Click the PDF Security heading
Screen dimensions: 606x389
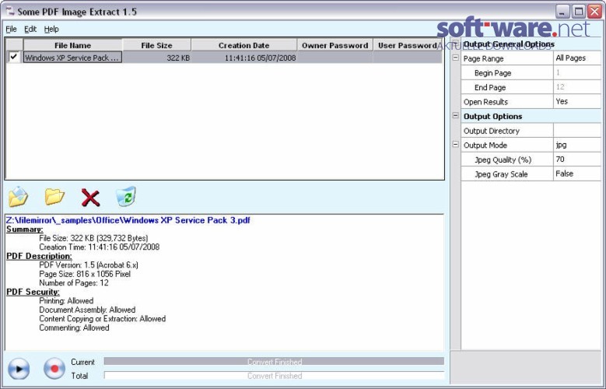pos(33,292)
